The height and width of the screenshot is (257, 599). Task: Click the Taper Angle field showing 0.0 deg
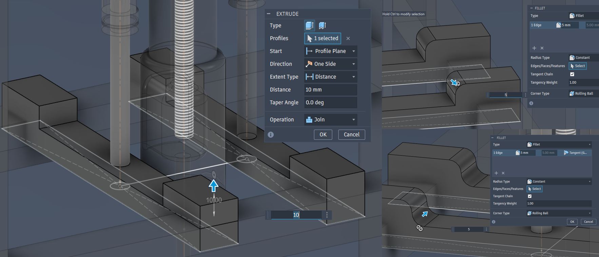coord(331,102)
